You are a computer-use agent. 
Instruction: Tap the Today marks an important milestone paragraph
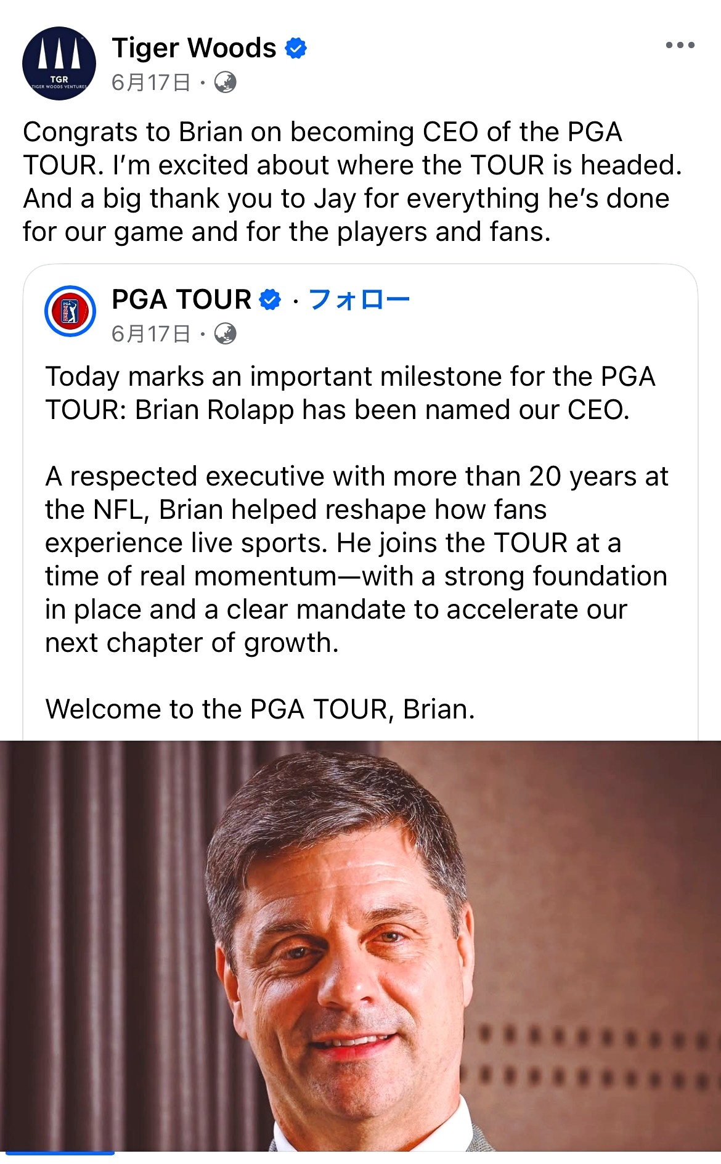pos(350,393)
